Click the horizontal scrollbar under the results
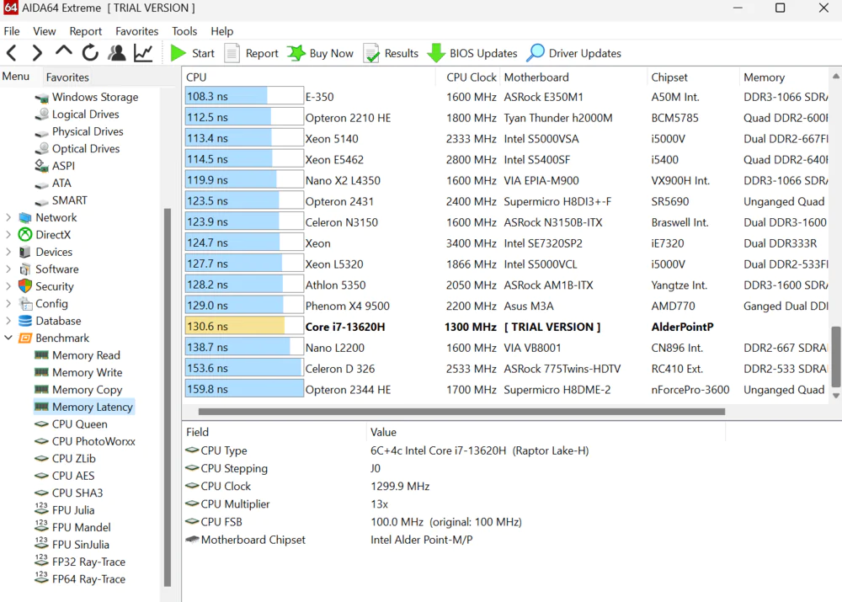Image resolution: width=842 pixels, height=602 pixels. point(461,412)
